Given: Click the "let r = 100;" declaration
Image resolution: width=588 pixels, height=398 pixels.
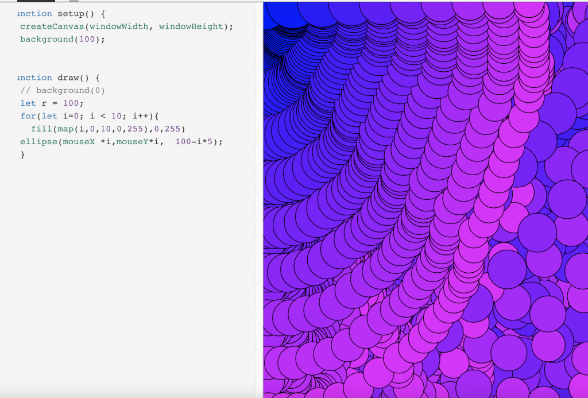Looking at the screenshot, I should [x=52, y=103].
